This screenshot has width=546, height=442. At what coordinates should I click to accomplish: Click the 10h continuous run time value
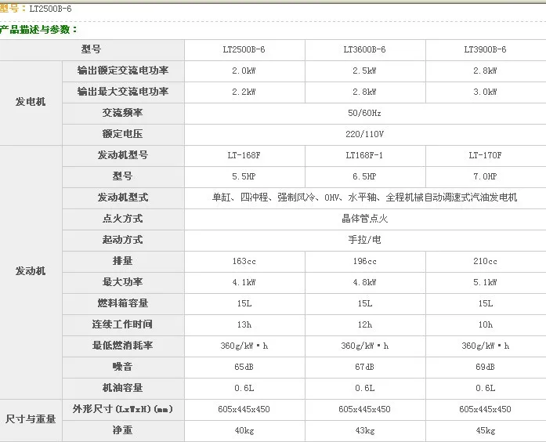[485, 324]
